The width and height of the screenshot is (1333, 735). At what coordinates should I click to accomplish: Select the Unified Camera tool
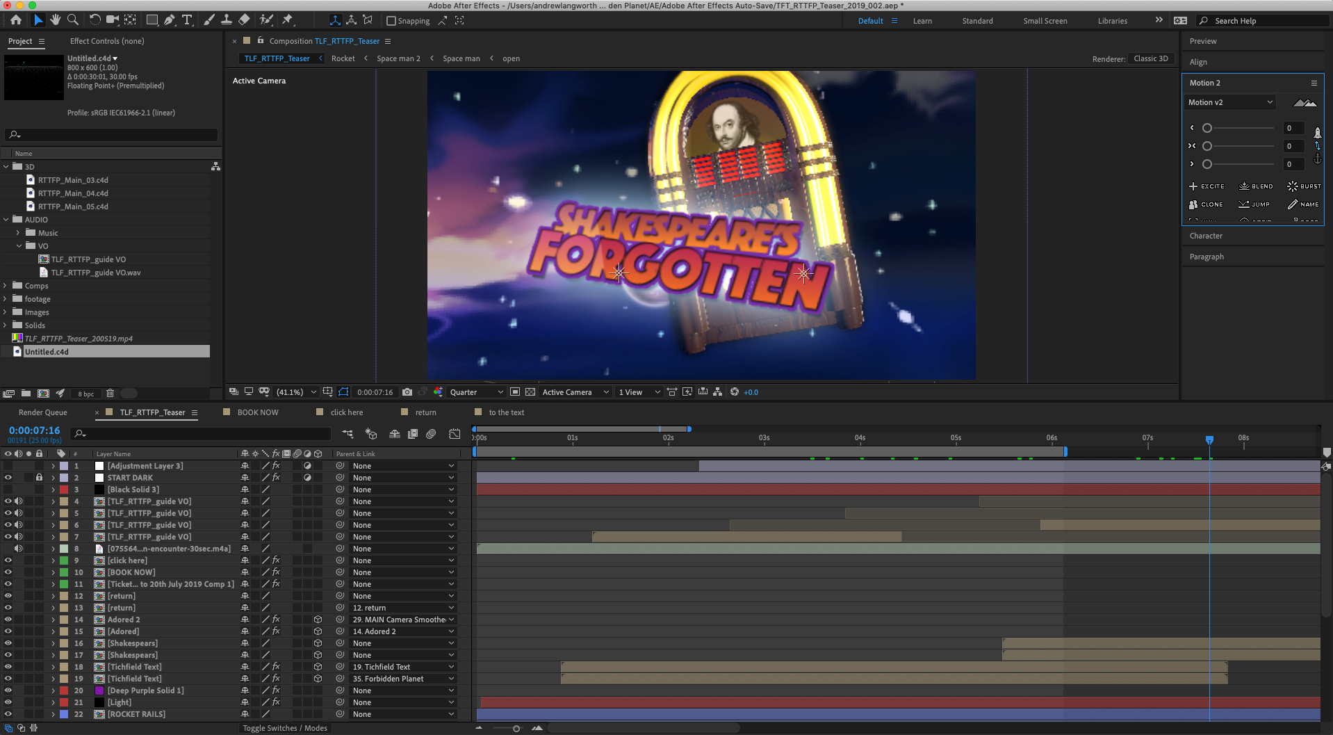[112, 20]
